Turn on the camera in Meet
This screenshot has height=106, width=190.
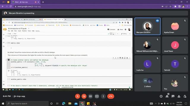[84, 96]
